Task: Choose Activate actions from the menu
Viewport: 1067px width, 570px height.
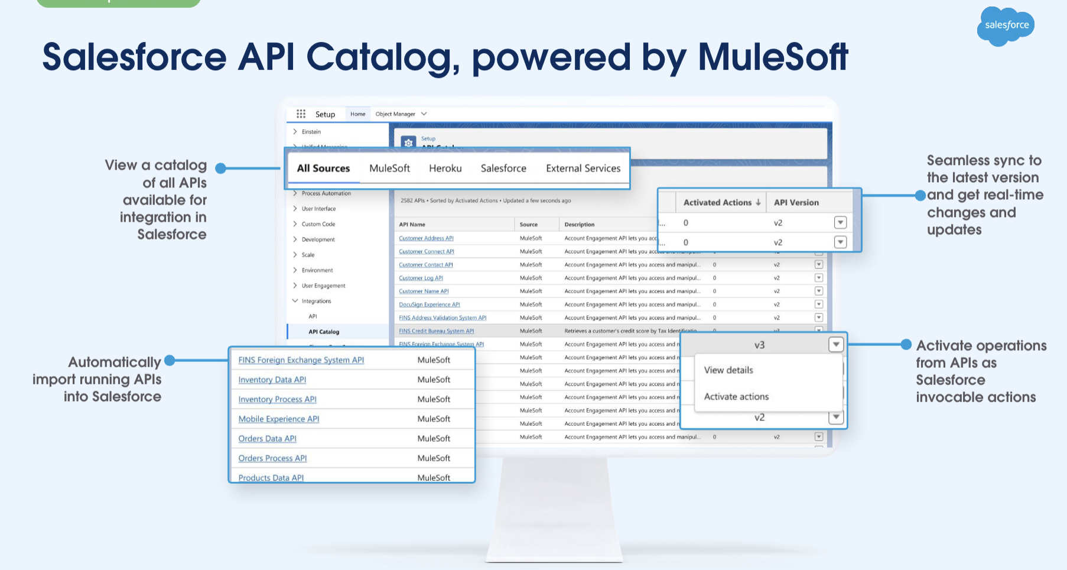Action: (x=736, y=397)
